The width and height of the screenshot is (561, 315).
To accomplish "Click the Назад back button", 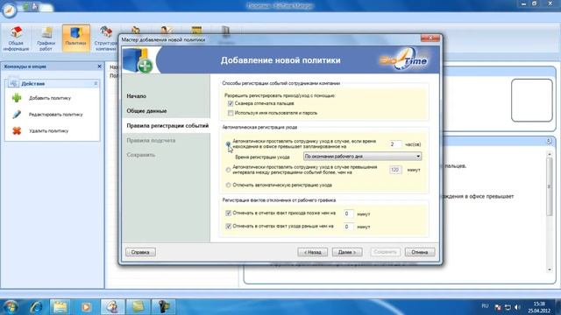I will point(312,252).
